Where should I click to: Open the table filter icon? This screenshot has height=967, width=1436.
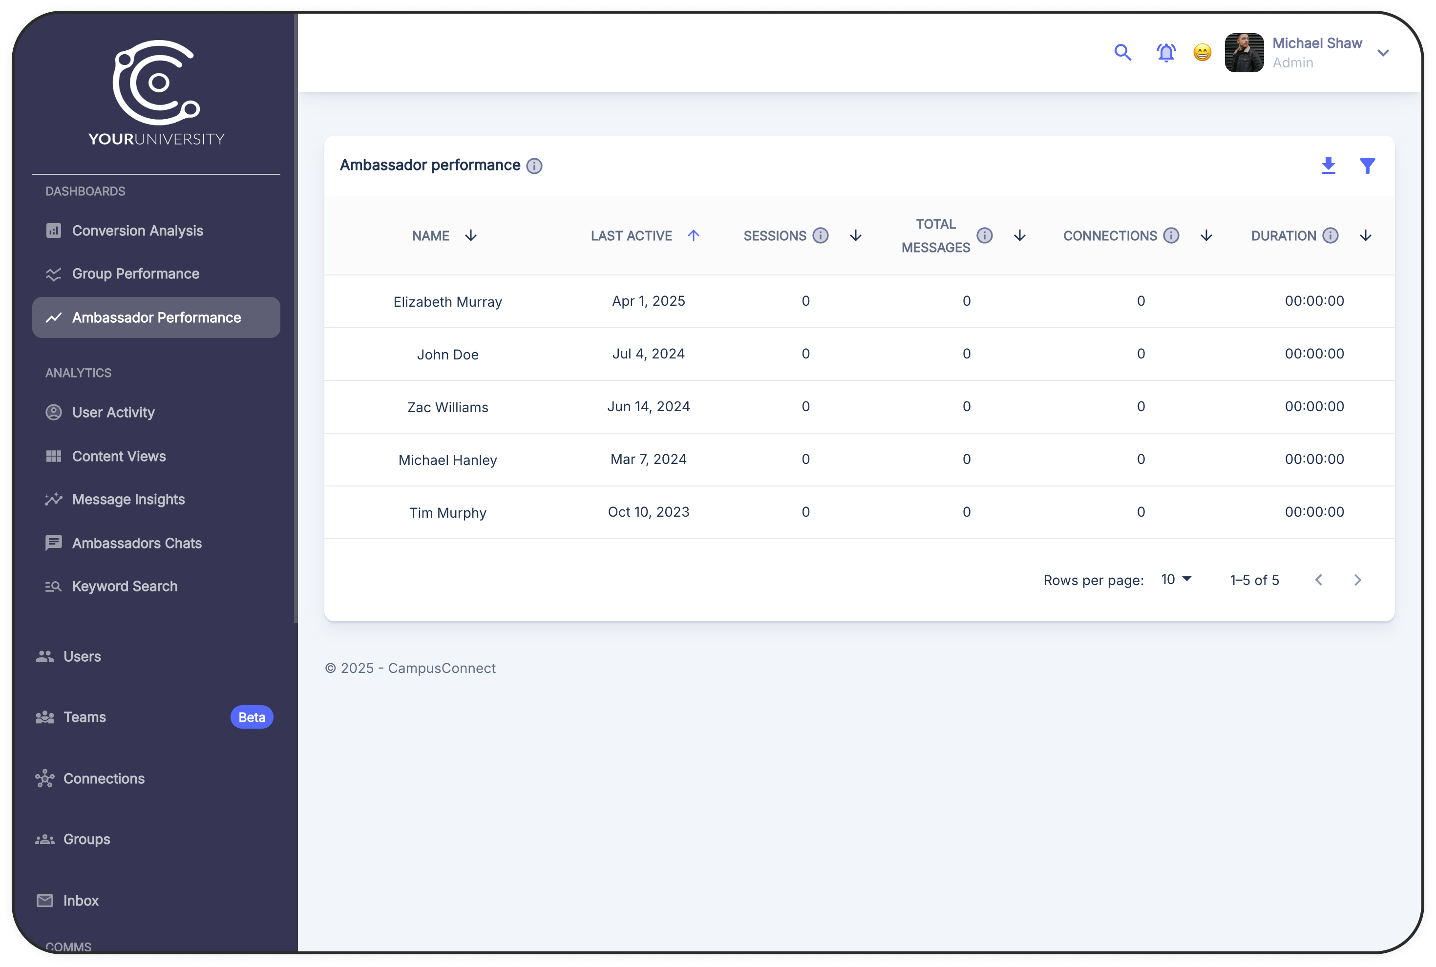coord(1367,165)
